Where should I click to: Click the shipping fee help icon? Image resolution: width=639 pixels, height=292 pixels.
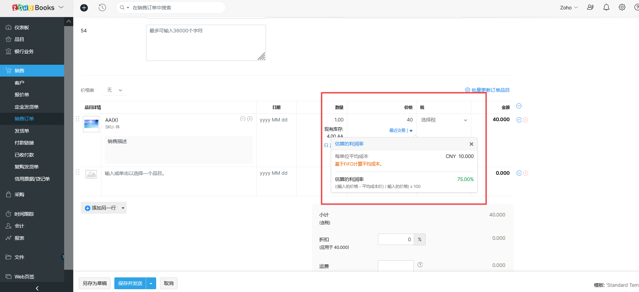(420, 265)
